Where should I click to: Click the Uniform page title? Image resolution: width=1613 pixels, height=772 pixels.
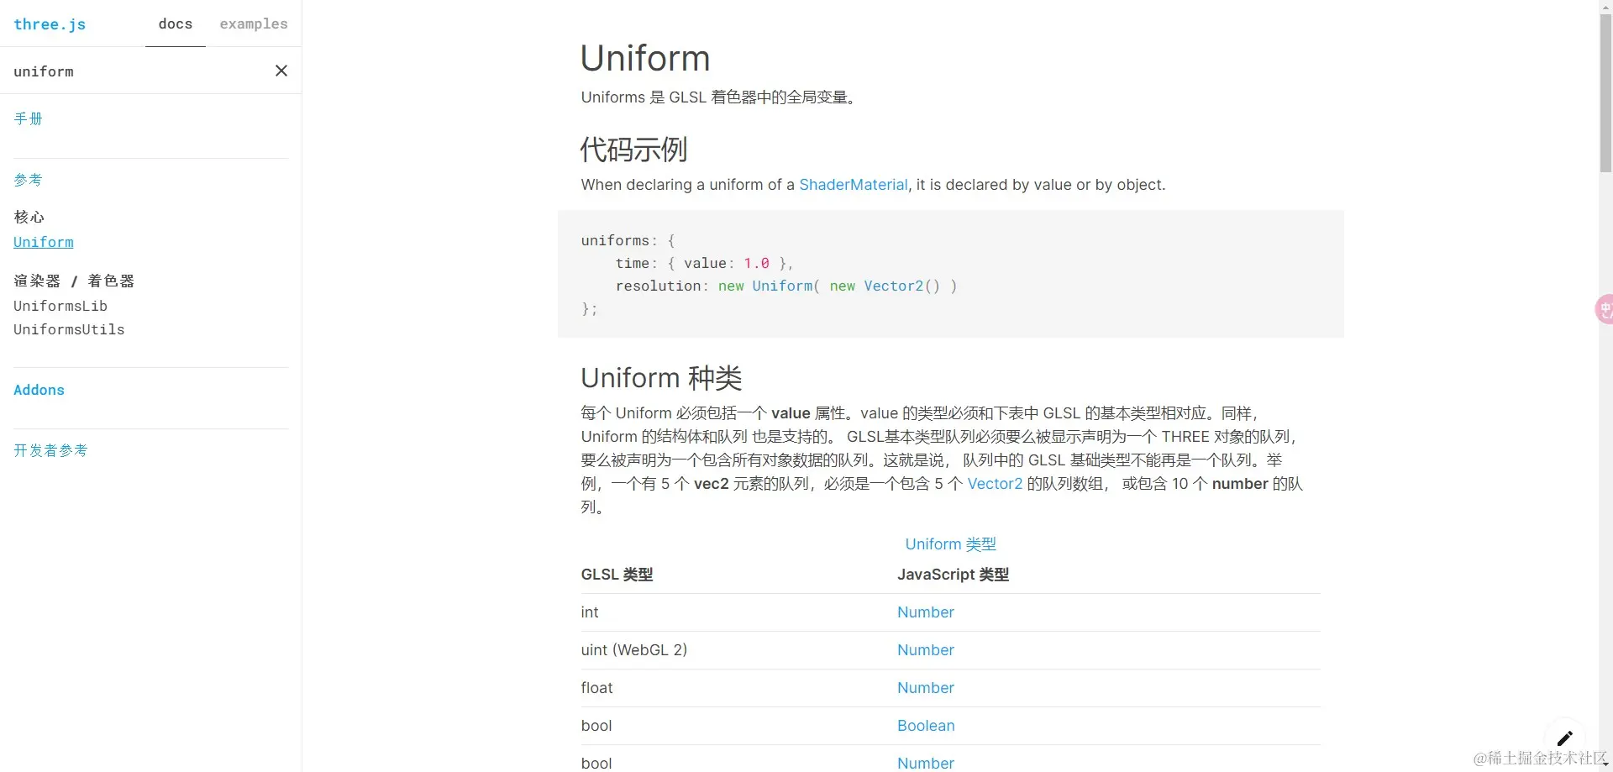(645, 58)
